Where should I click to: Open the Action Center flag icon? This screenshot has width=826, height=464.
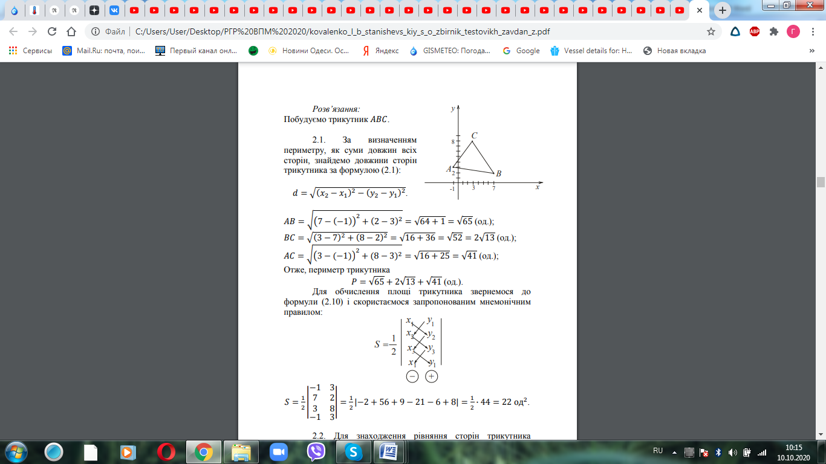click(704, 451)
